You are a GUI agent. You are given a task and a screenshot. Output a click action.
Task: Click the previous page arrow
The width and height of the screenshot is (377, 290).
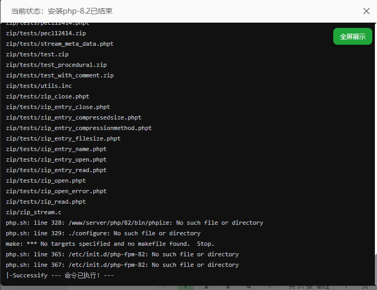[165, 287]
